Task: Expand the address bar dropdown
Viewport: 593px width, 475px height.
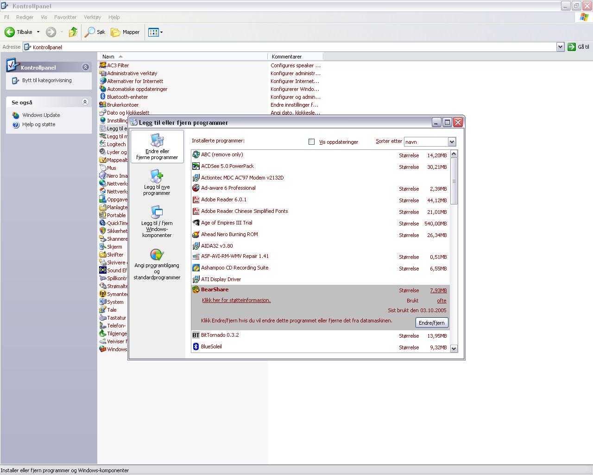Action: click(560, 47)
